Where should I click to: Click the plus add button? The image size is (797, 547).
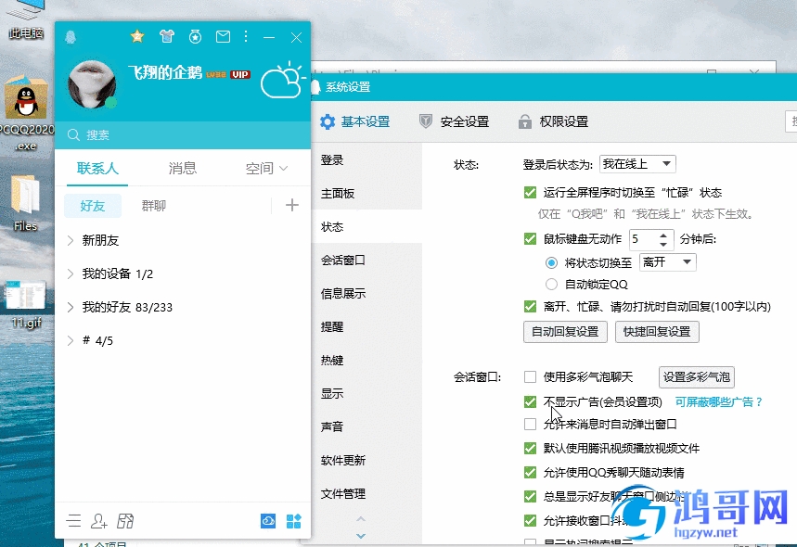tap(291, 205)
